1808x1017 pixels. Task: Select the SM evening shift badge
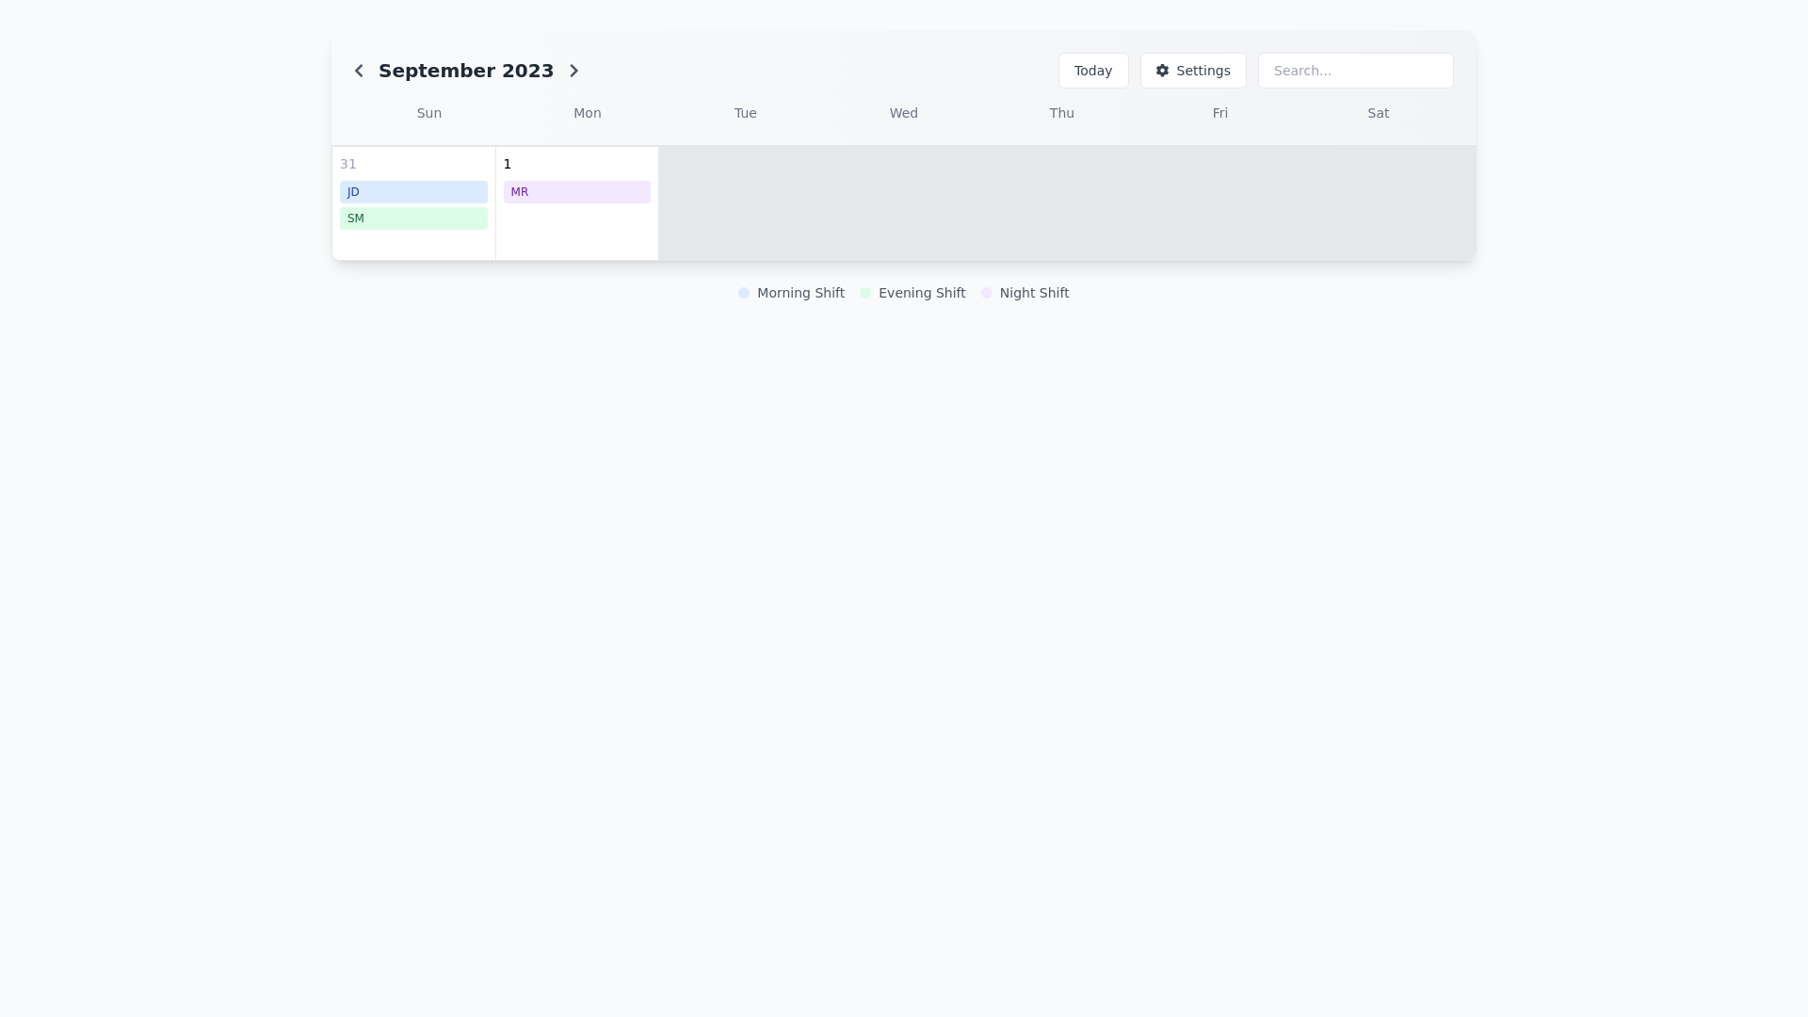click(x=413, y=218)
